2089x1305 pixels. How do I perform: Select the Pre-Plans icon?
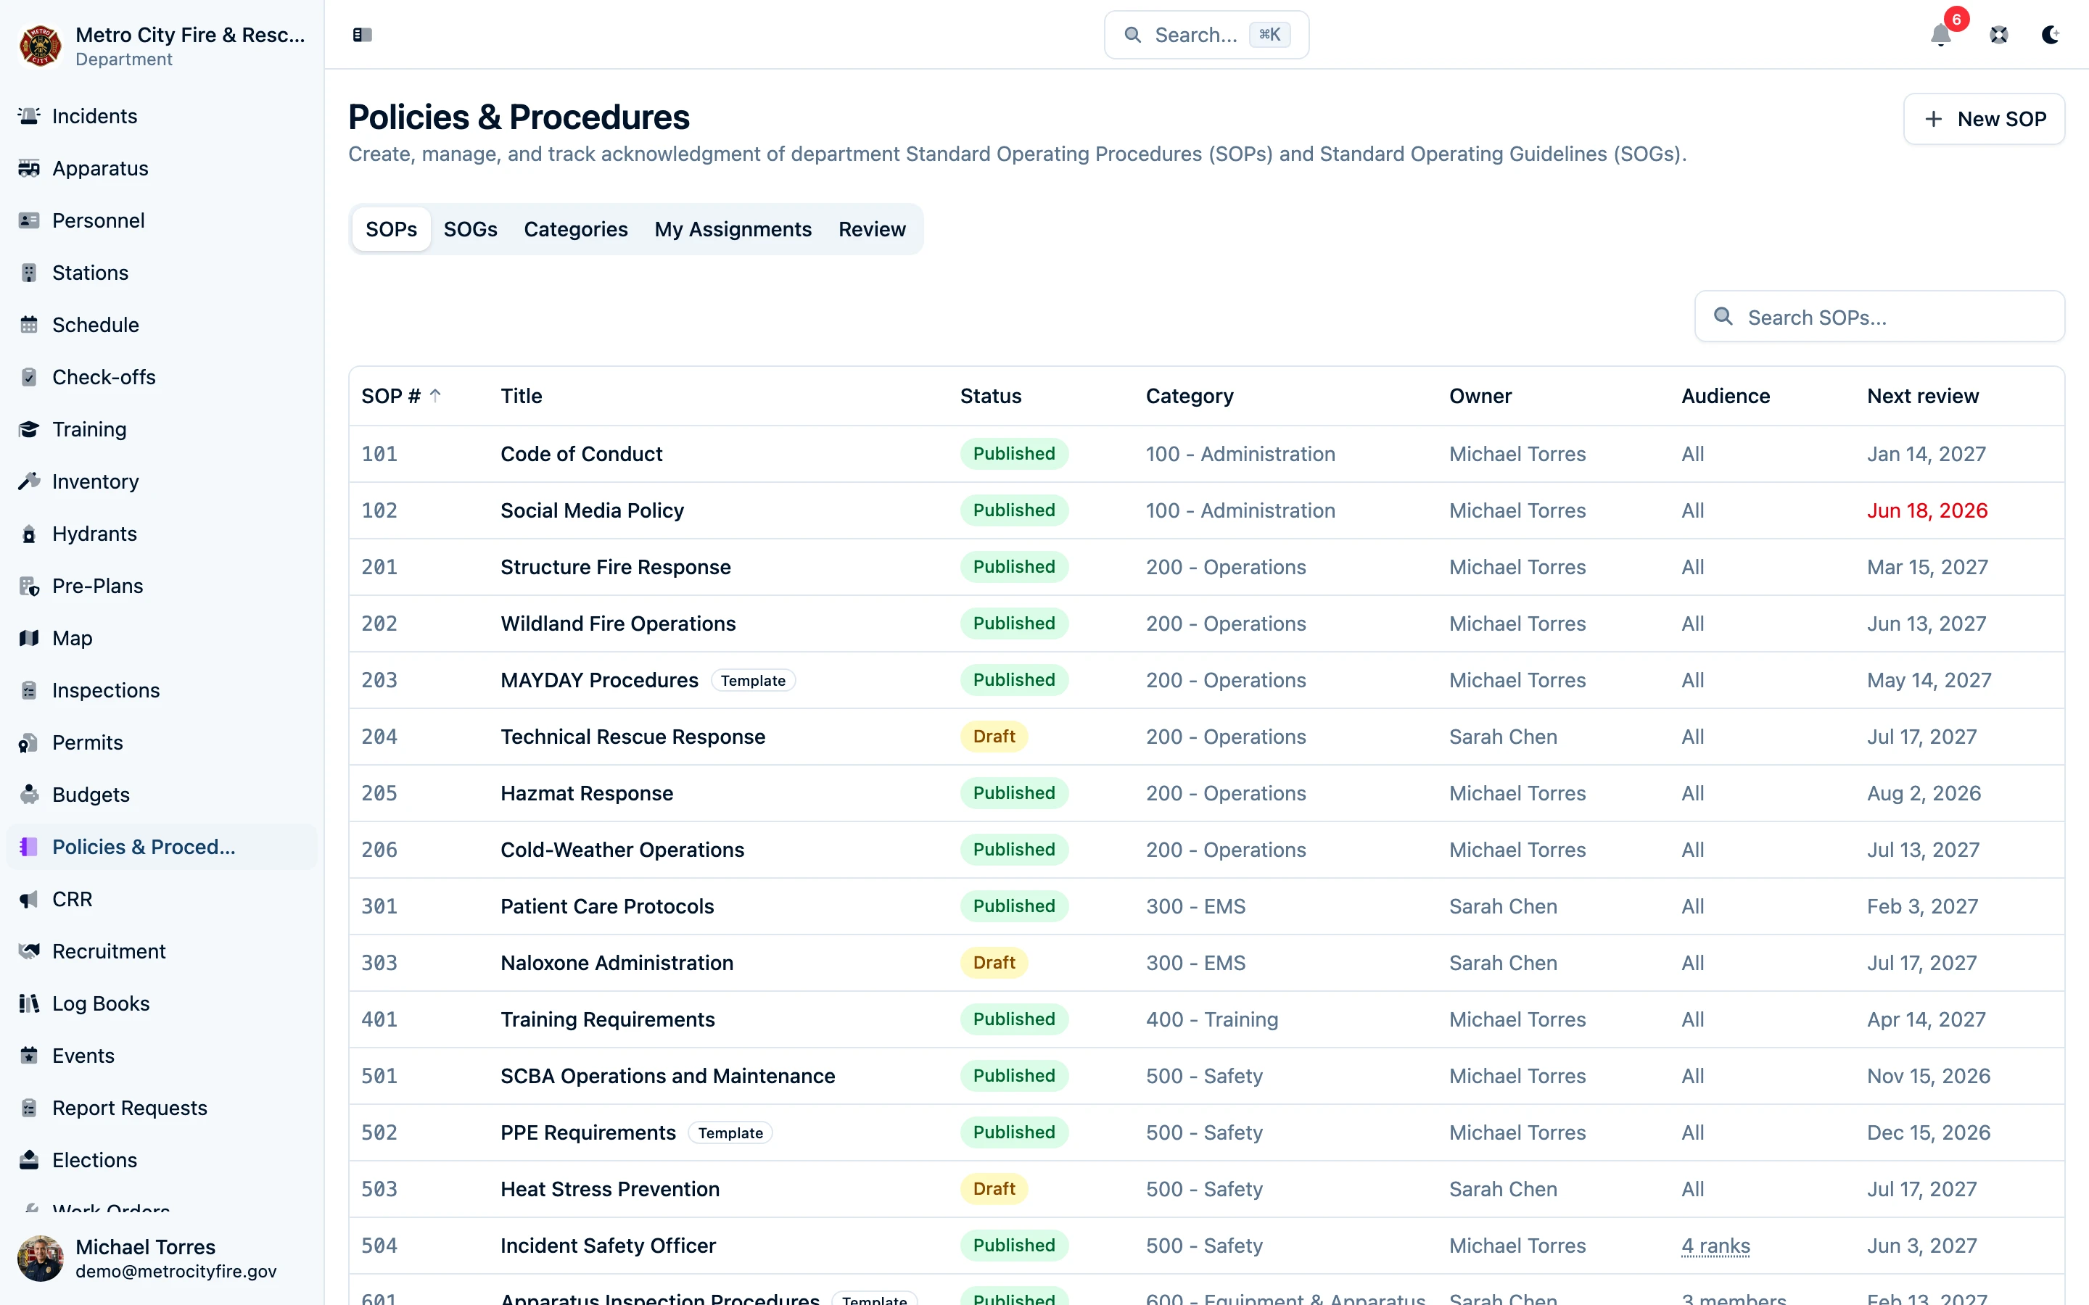point(28,586)
